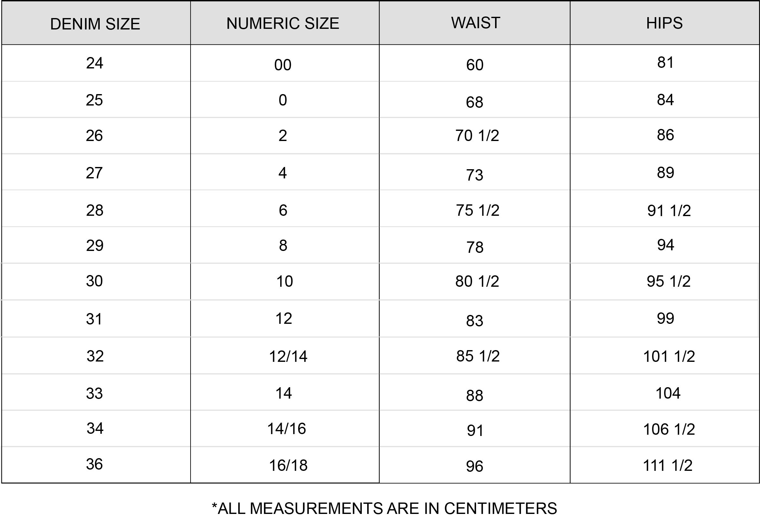Click the waist value 70 1/2
760x519 pixels.
[x=477, y=136]
